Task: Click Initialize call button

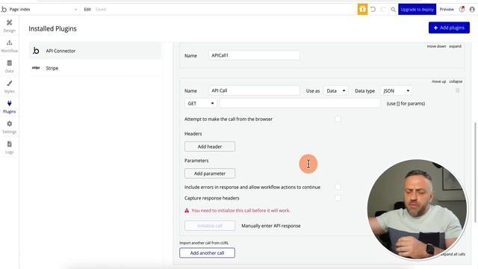Action: coord(210,226)
